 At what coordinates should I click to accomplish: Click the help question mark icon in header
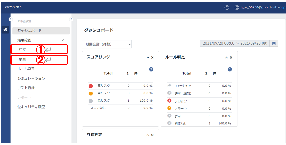[227, 7]
